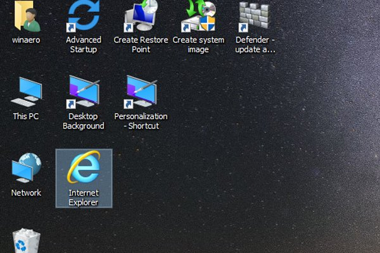380x253 pixels.
Task: Click the Create Restore Point shortcut icon
Action: [141, 16]
